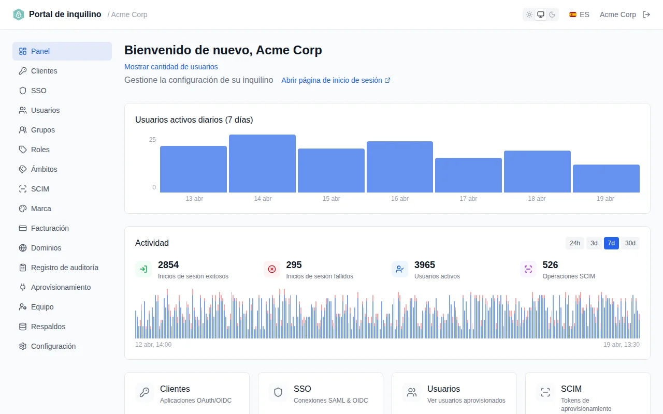The image size is (663, 414).
Task: Click the Usuarios people icon in sidebar
Action: click(x=23, y=110)
